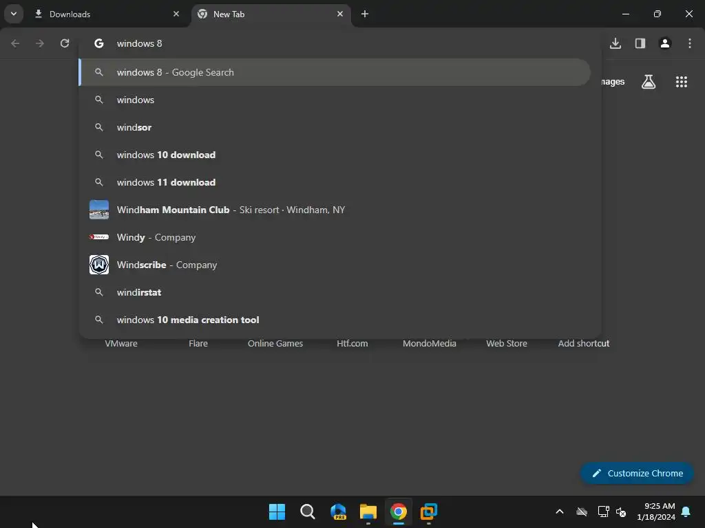Screen dimensions: 705x528
Task: Click the Windy company logo
Action: (99, 237)
